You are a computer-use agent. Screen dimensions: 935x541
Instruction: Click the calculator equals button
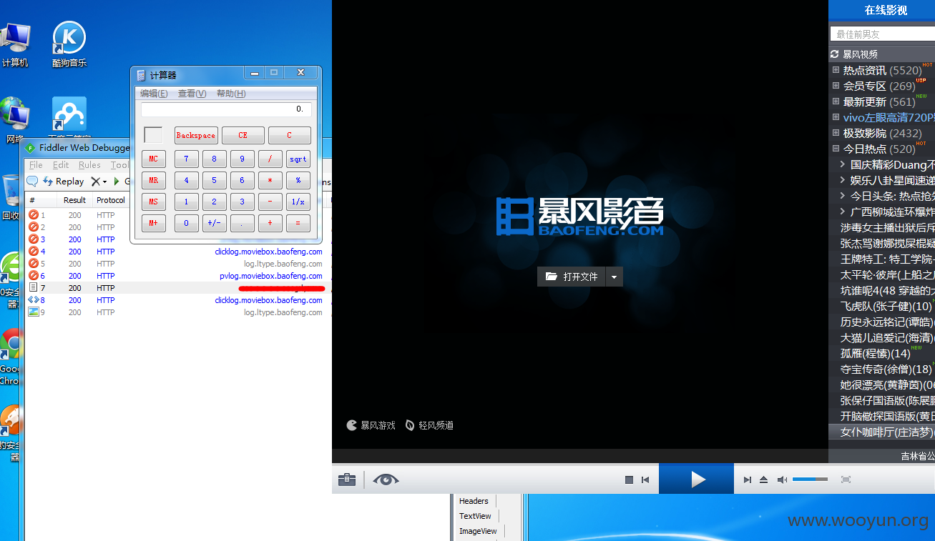coord(298,223)
